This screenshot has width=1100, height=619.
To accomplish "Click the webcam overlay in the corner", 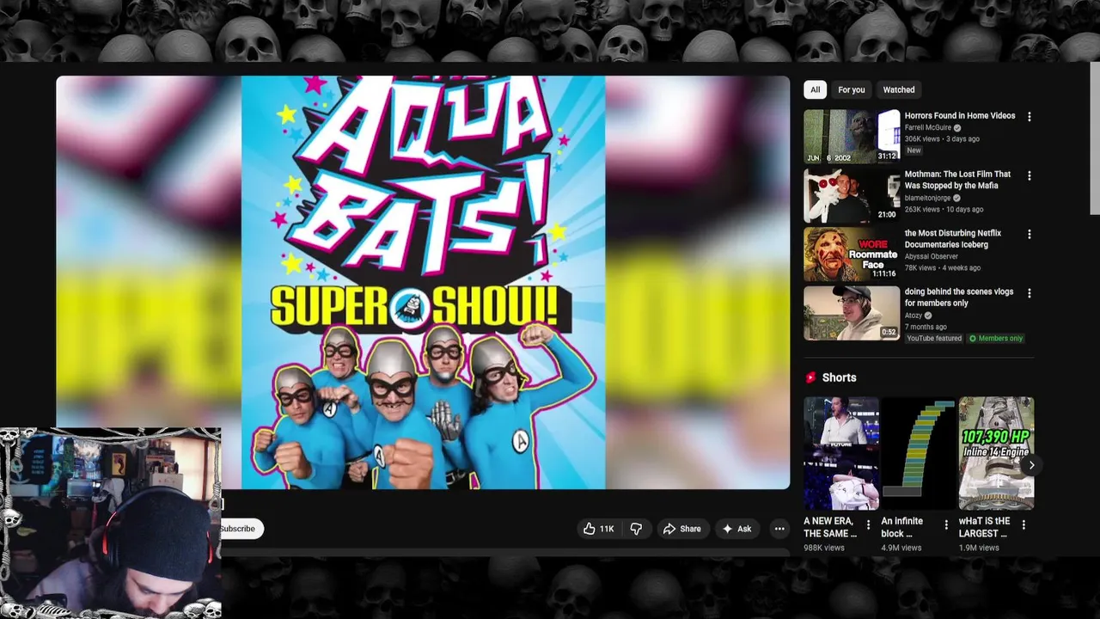I will coord(111,523).
